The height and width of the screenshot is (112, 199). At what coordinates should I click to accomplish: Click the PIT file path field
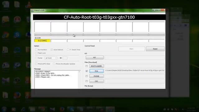click(135, 58)
